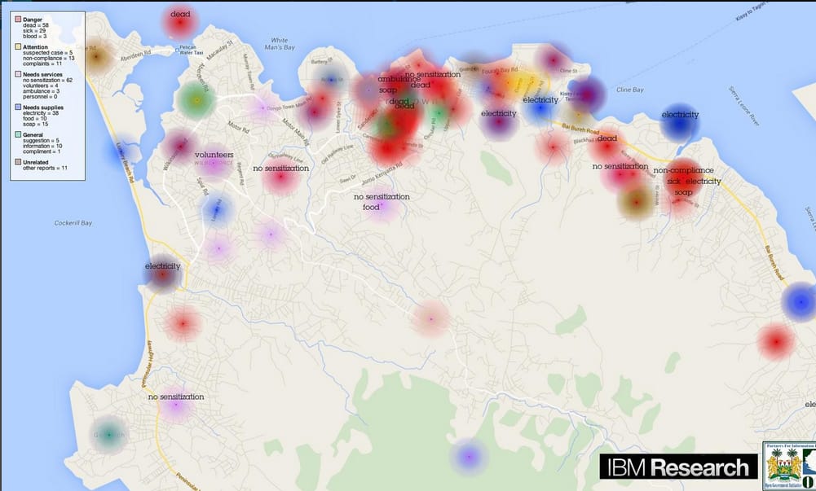Click the blue-purple marker near the bottom green area
This screenshot has height=491, width=816.
click(469, 457)
